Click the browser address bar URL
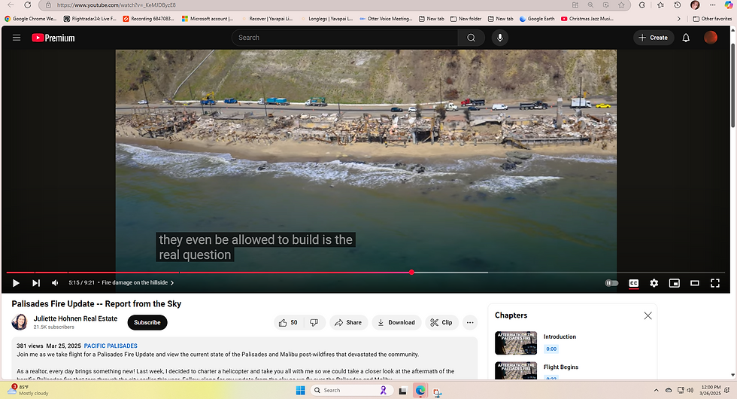This screenshot has height=399, width=737. (116, 5)
